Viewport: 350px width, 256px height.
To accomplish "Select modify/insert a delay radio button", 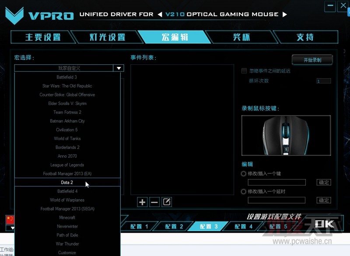I will (244, 192).
